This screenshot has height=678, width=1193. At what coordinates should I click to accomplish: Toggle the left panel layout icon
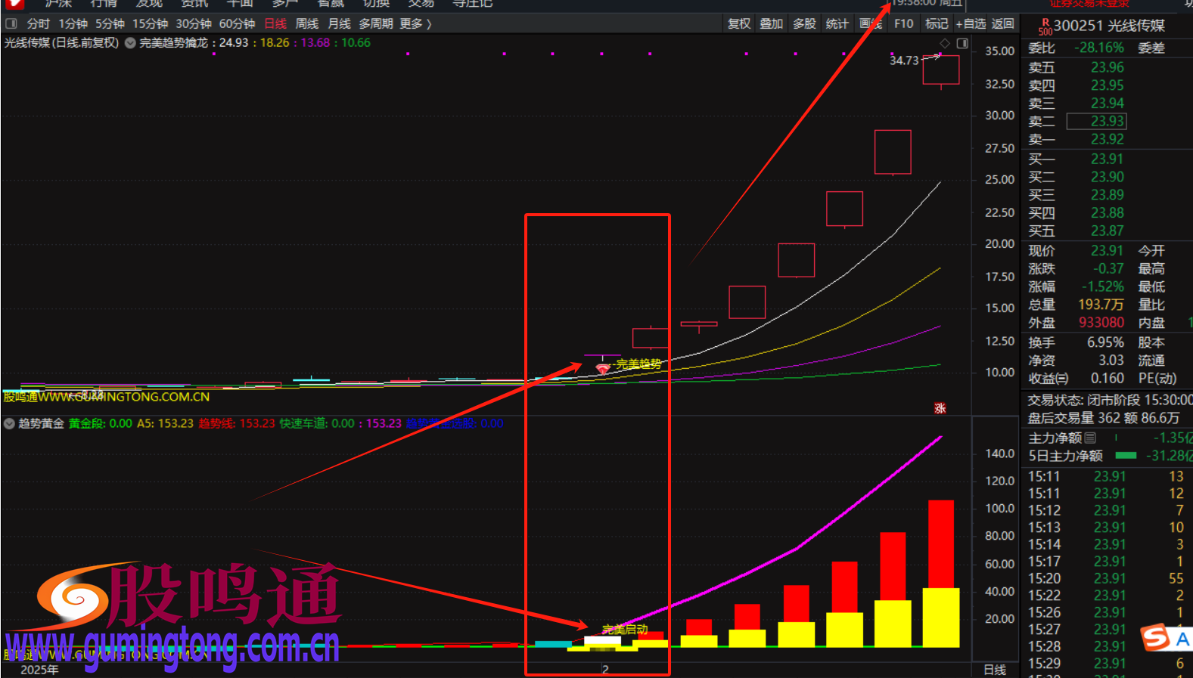pyautogui.click(x=11, y=23)
